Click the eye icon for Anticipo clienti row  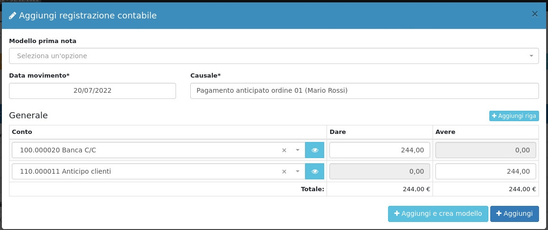point(315,171)
